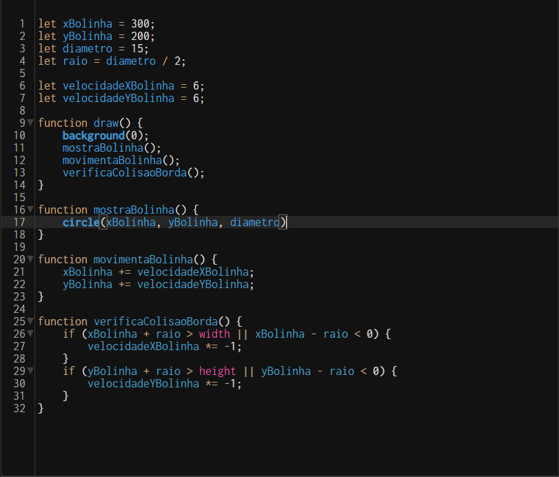559x477 pixels.
Task: Click the 'background' call on line 10
Action: (x=94, y=136)
